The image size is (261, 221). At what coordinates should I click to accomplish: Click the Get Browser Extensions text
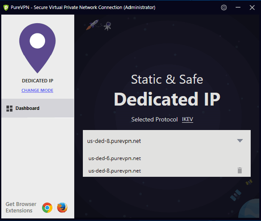(21, 207)
